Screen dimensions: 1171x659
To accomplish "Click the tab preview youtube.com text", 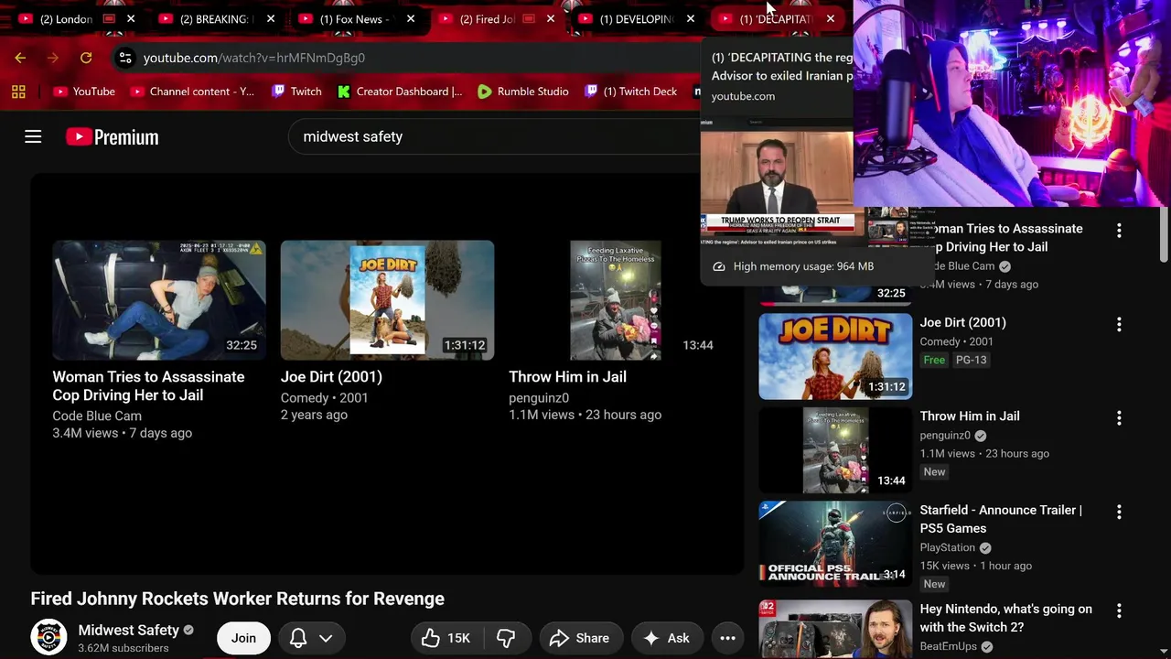I will 743,96.
